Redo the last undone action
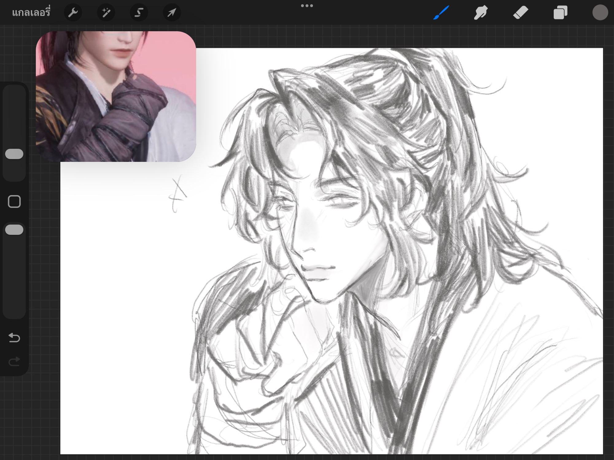The width and height of the screenshot is (614, 460). [x=14, y=362]
